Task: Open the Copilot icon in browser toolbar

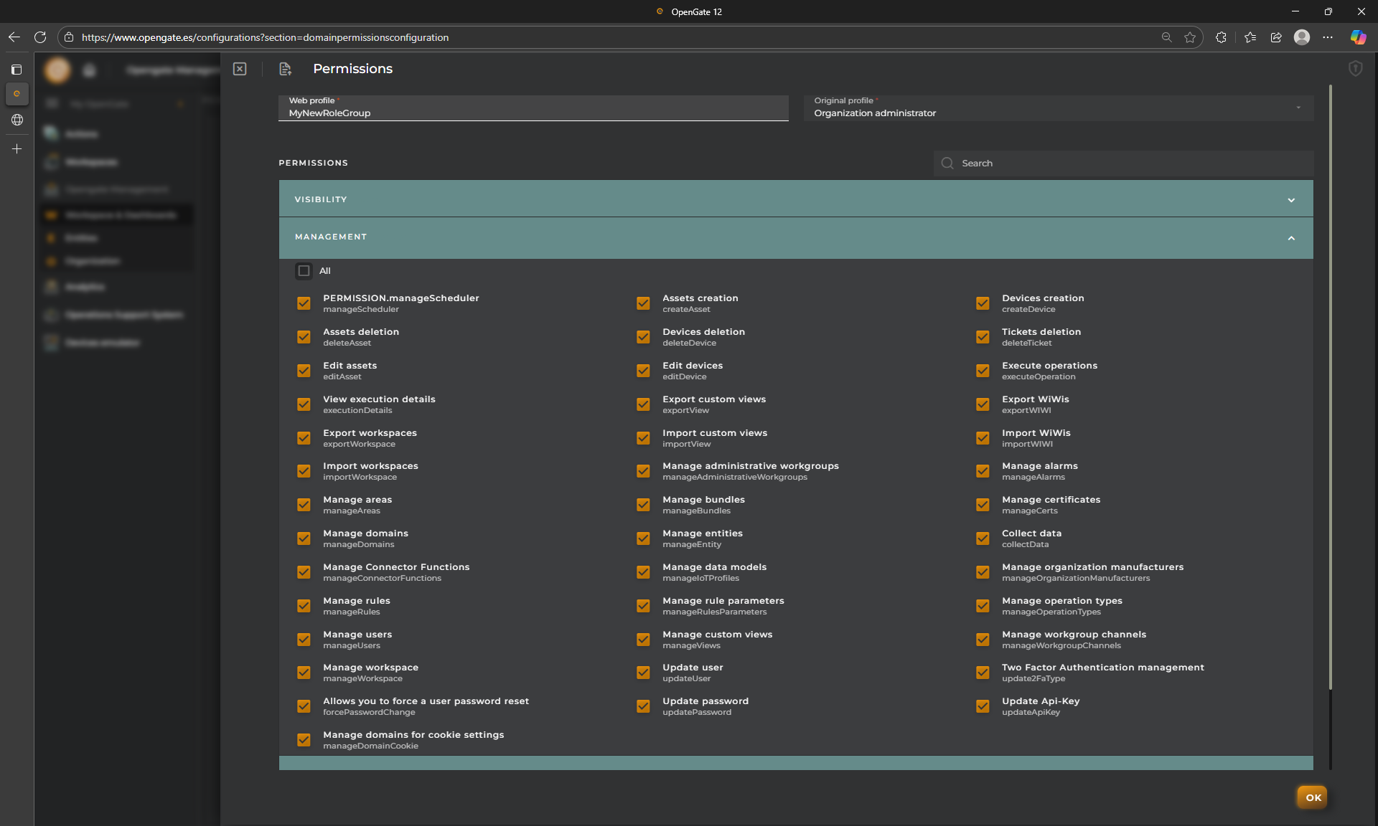Action: point(1358,37)
